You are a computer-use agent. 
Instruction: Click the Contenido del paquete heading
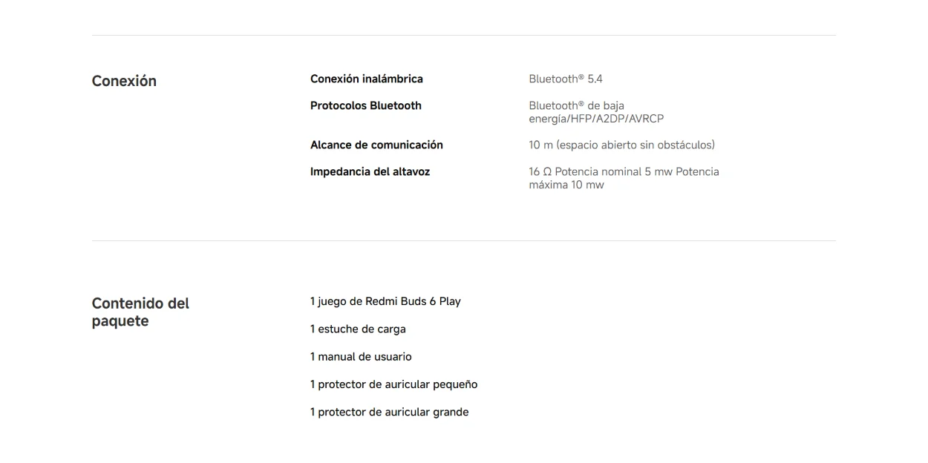click(140, 312)
